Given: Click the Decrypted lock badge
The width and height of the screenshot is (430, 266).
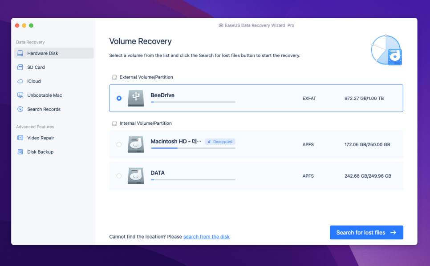Looking at the screenshot, I should click(x=220, y=142).
